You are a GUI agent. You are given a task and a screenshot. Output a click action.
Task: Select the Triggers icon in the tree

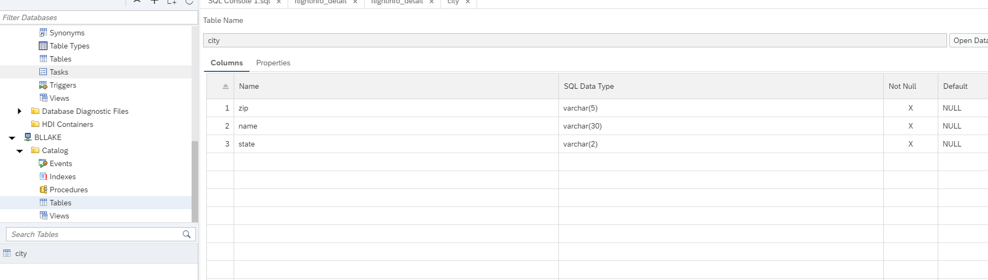(43, 85)
